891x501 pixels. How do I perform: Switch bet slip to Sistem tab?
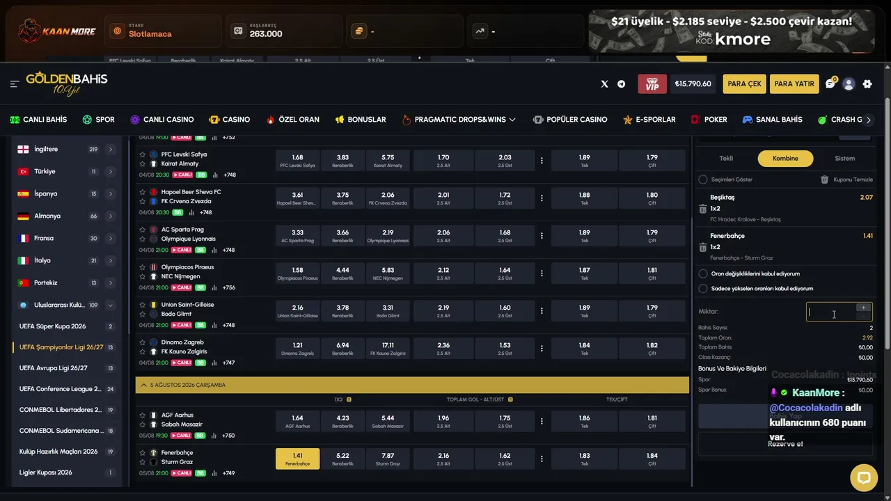click(x=844, y=158)
